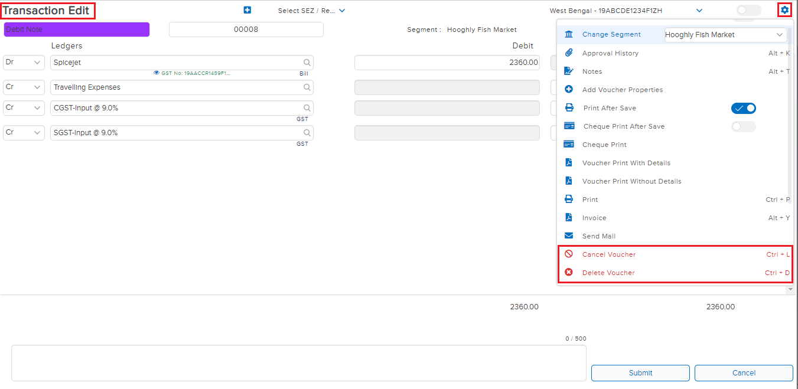Click the Approval History paperclip icon
The width and height of the screenshot is (798, 389).
569,53
